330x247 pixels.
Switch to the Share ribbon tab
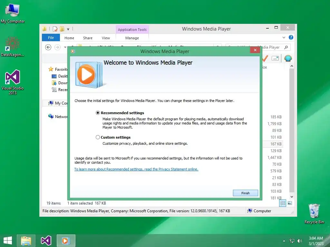pos(88,38)
